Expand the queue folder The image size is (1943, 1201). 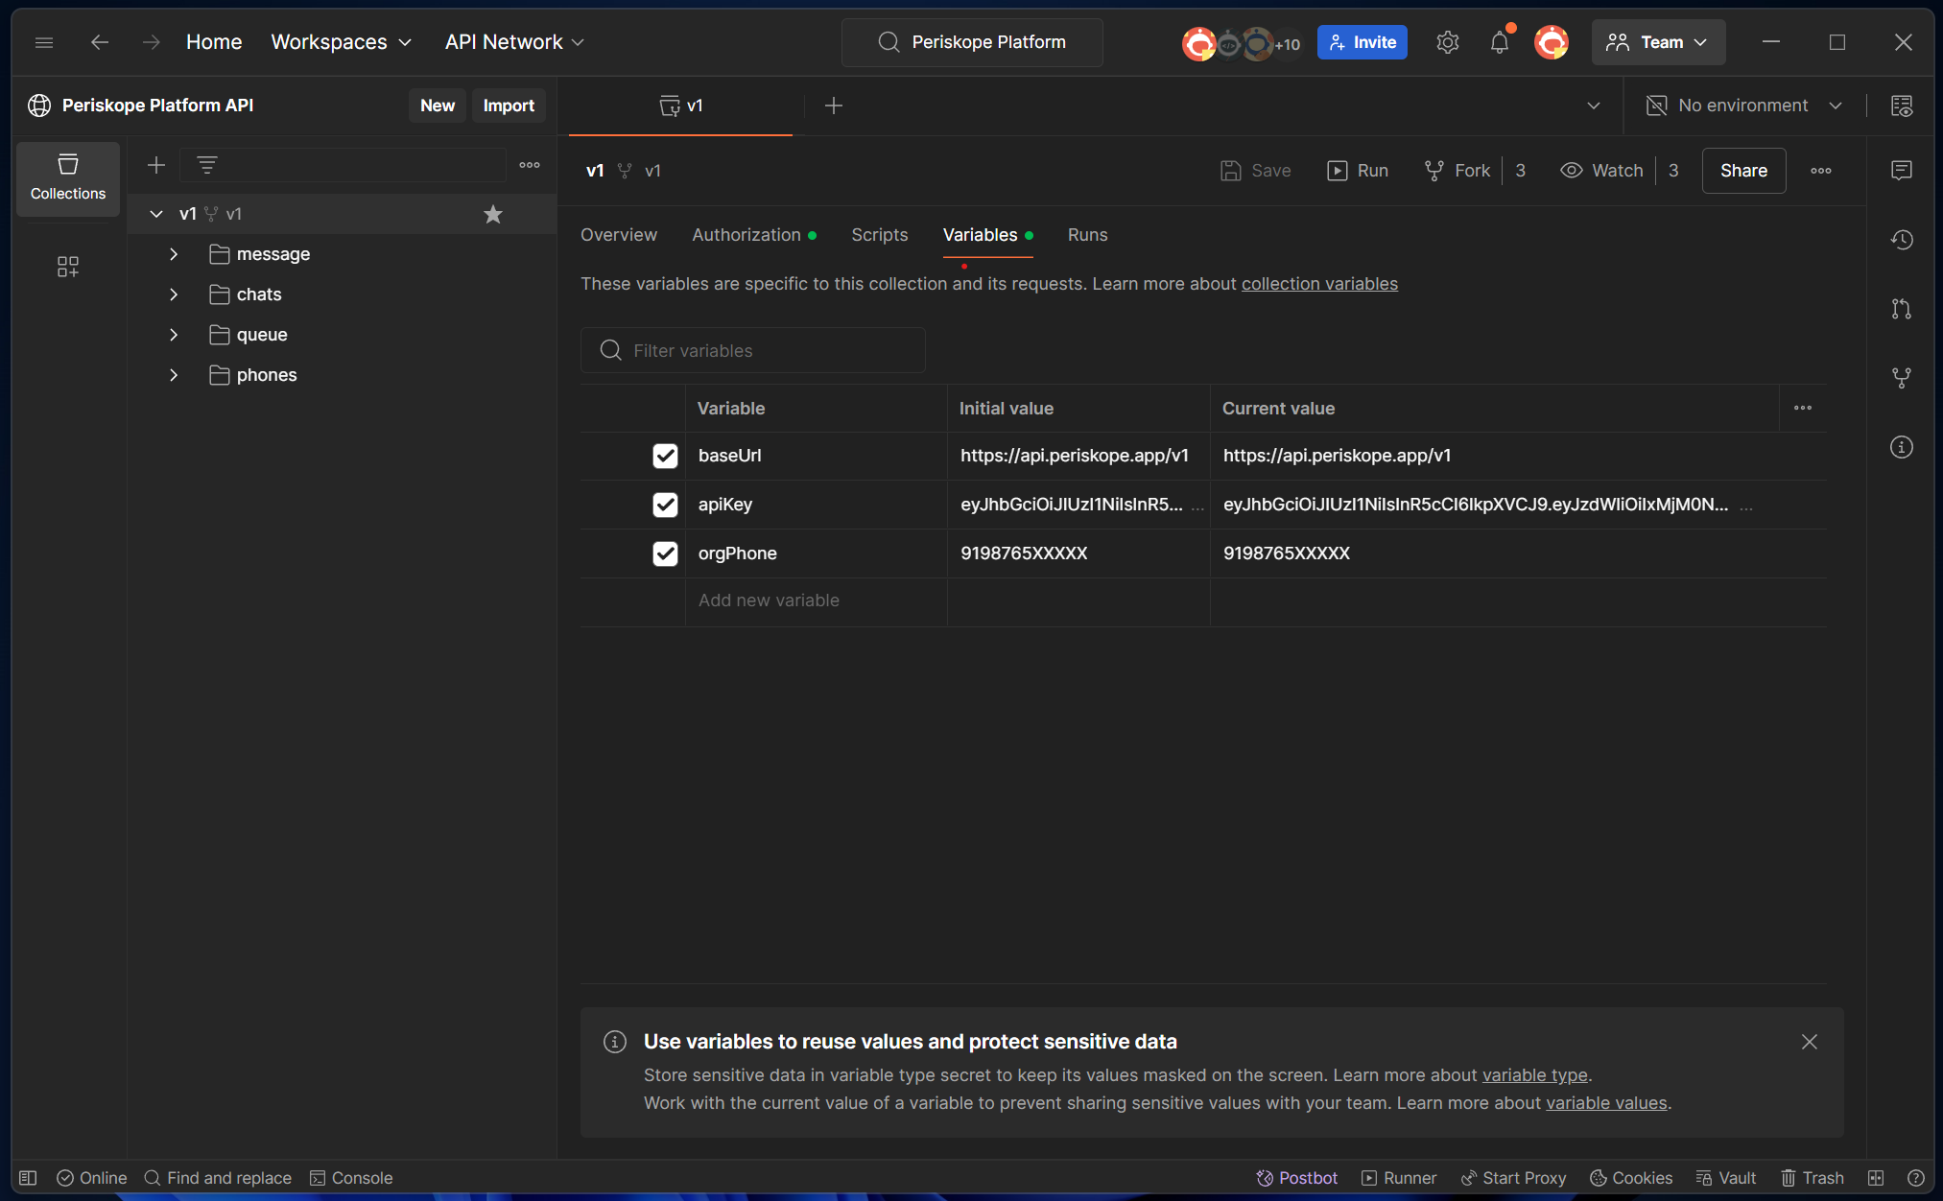(x=174, y=335)
